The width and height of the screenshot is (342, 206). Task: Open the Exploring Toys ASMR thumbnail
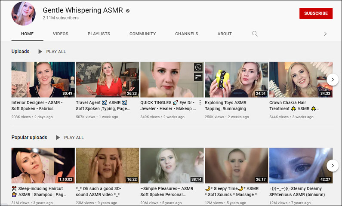[x=237, y=80]
